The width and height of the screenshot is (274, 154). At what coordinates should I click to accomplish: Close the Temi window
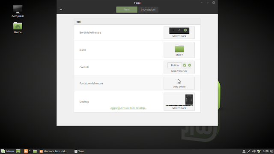[x=214, y=3]
